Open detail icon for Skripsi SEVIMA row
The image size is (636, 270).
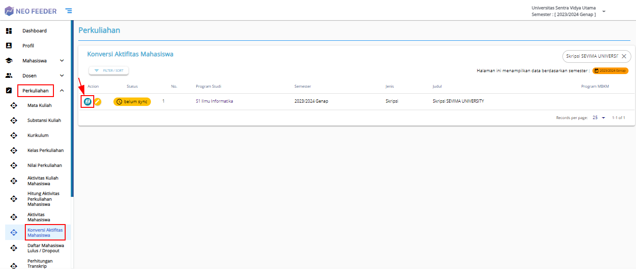[x=88, y=102]
